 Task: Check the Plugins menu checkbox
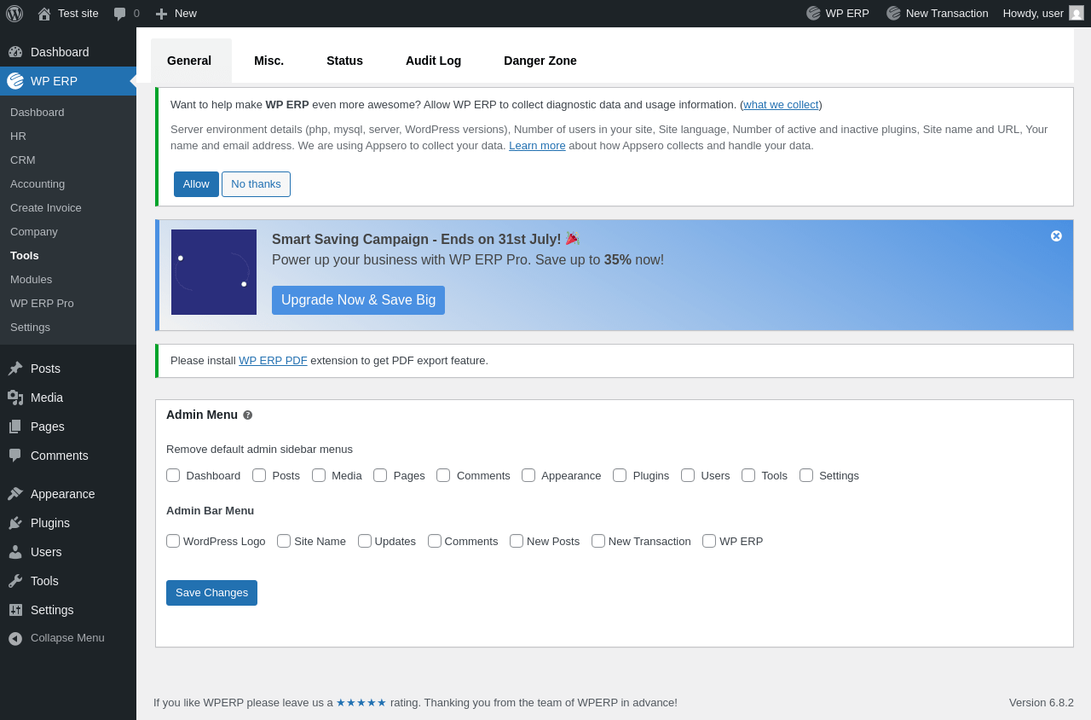coord(620,475)
